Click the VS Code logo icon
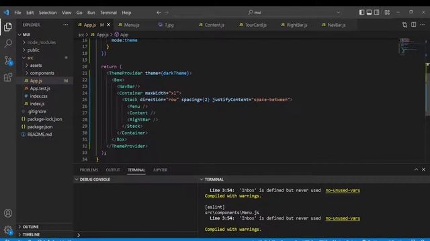The width and height of the screenshot is (430, 241). (x=6, y=13)
